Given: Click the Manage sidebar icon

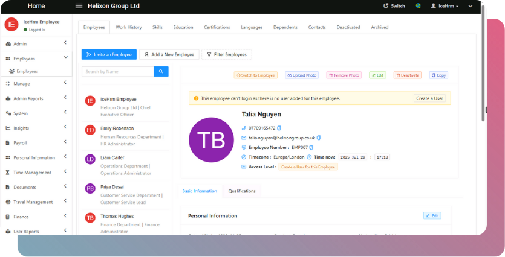Looking at the screenshot, I should [8, 84].
